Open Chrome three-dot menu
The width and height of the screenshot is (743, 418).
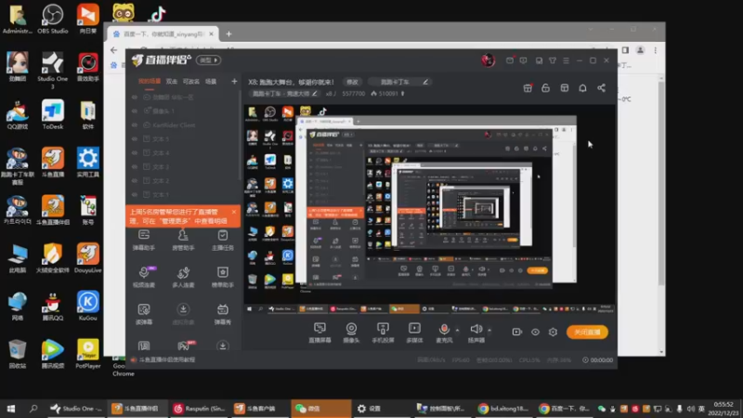pos(656,50)
